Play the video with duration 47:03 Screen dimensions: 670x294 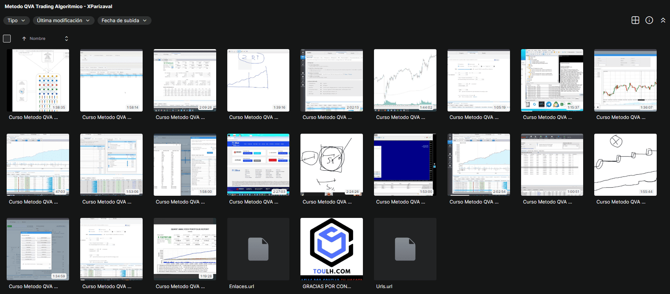pyautogui.click(x=38, y=165)
